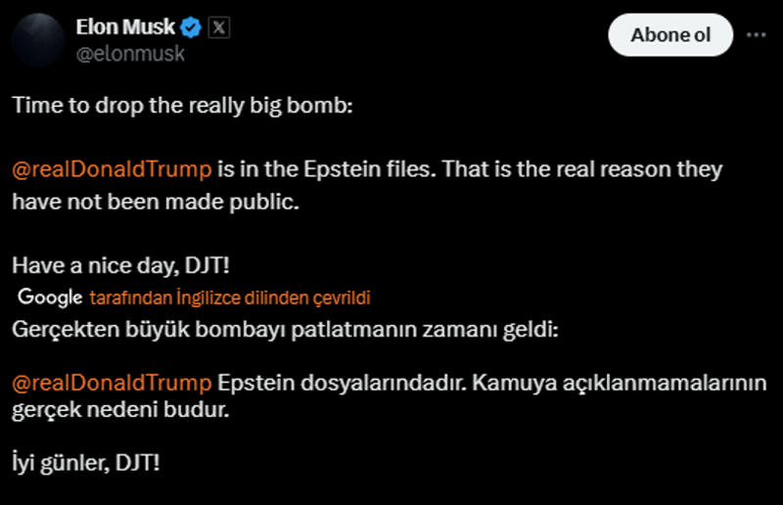Open the @elonmusk handle link
The width and height of the screenshot is (783, 505).
(130, 54)
